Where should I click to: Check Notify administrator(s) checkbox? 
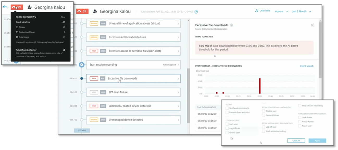[x=227, y=108]
